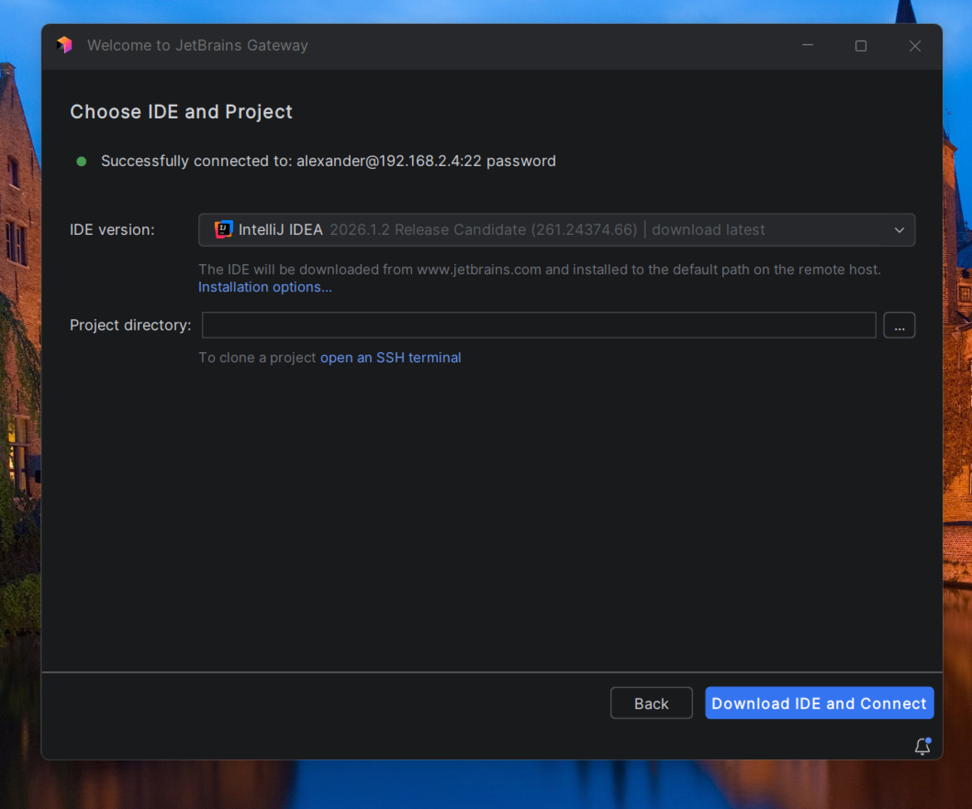Minimize the JetBrains Gateway window
The image size is (972, 809).
point(807,46)
